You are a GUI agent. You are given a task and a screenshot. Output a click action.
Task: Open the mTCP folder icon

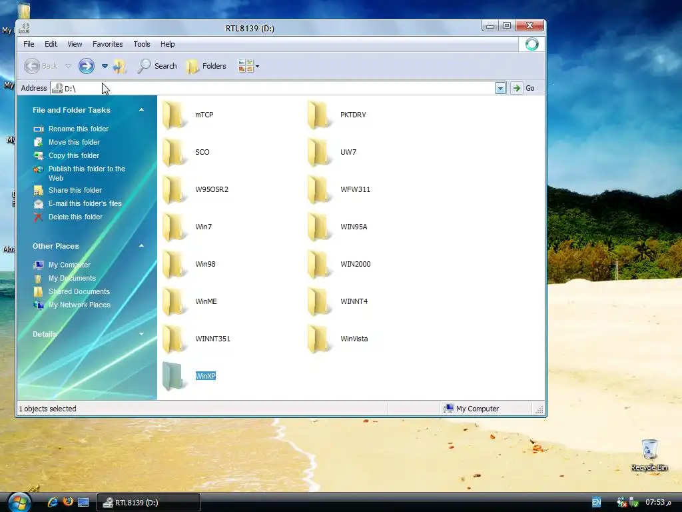(x=174, y=115)
